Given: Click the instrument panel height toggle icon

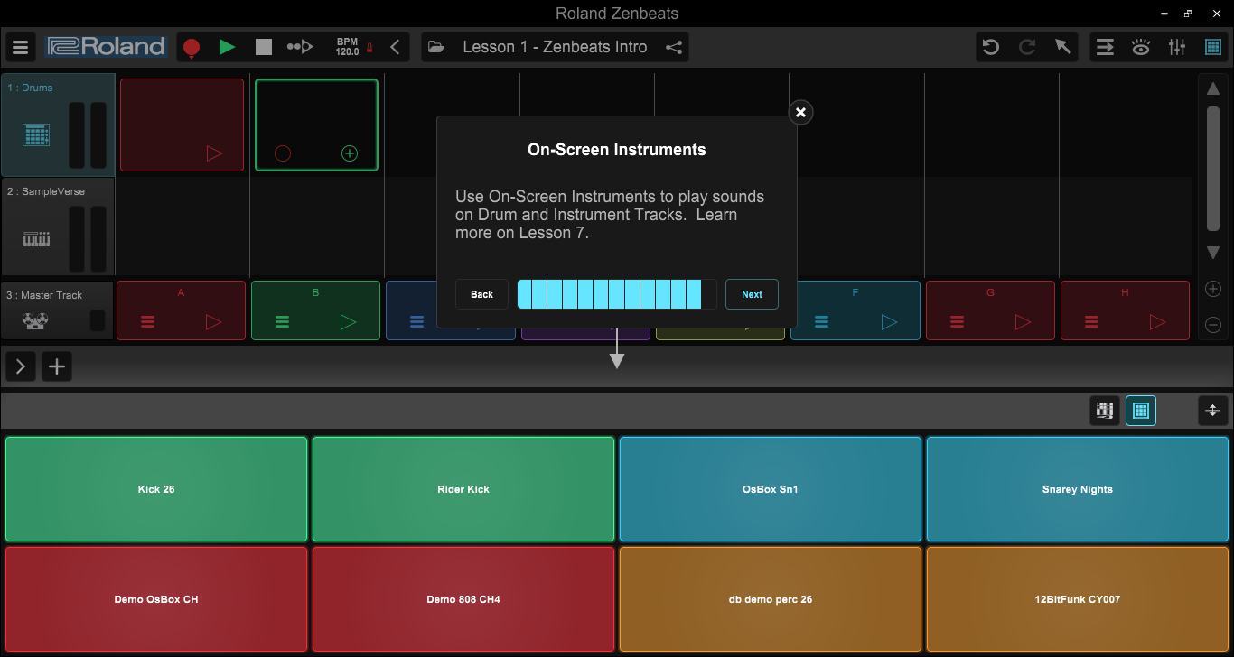Looking at the screenshot, I should point(1213,411).
